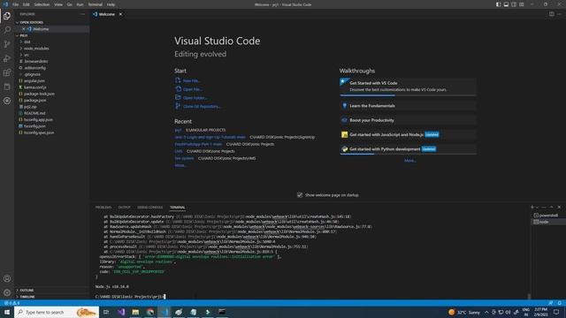Image resolution: width=566 pixels, height=318 pixels.
Task: Click the New File icon under Start
Action: coord(178,80)
